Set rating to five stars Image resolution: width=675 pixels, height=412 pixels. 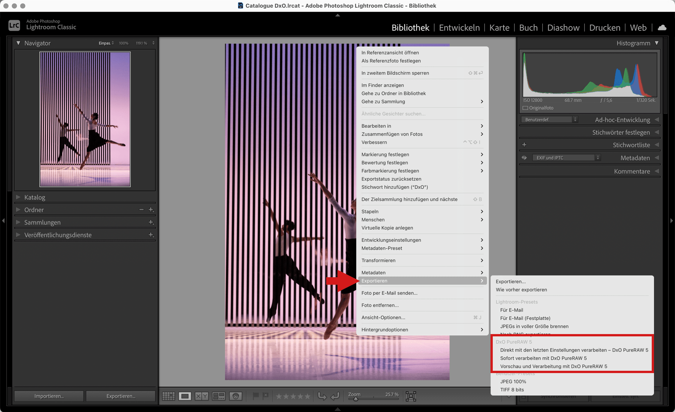coord(307,396)
